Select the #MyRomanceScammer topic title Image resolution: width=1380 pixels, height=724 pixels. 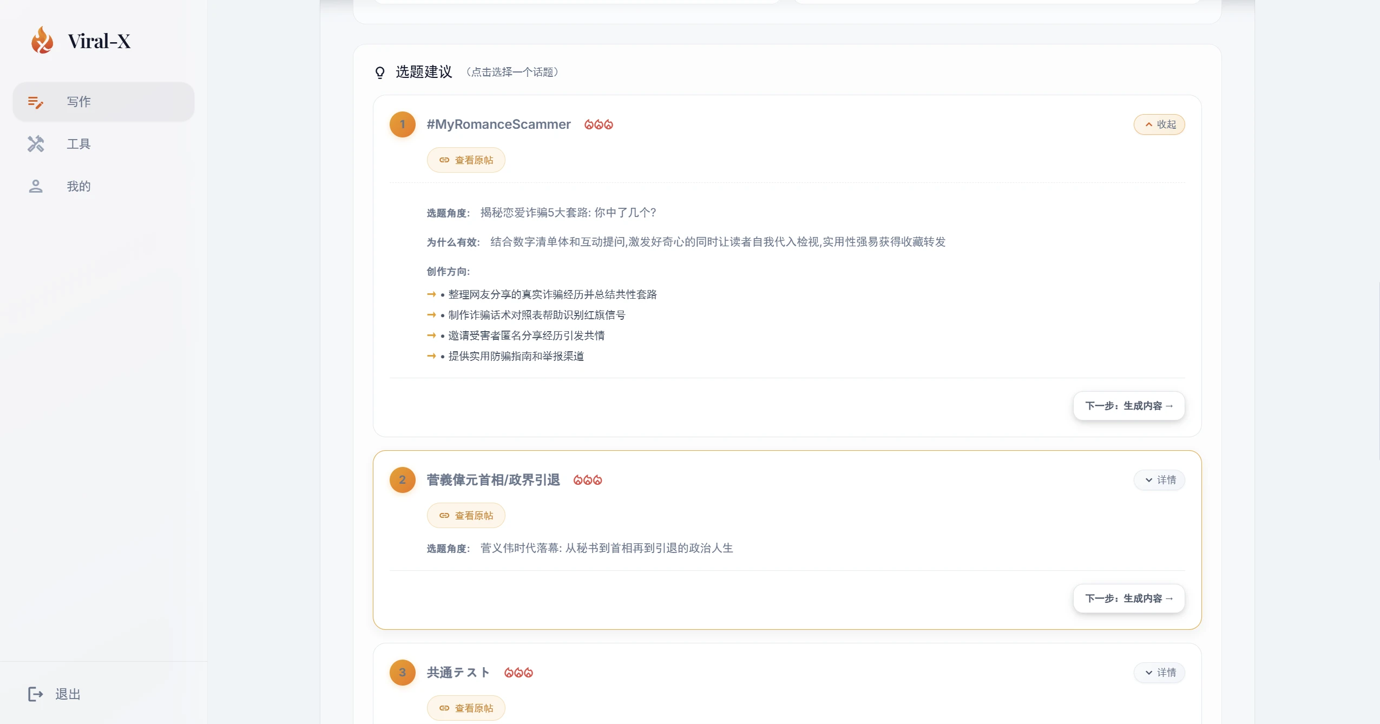[498, 124]
